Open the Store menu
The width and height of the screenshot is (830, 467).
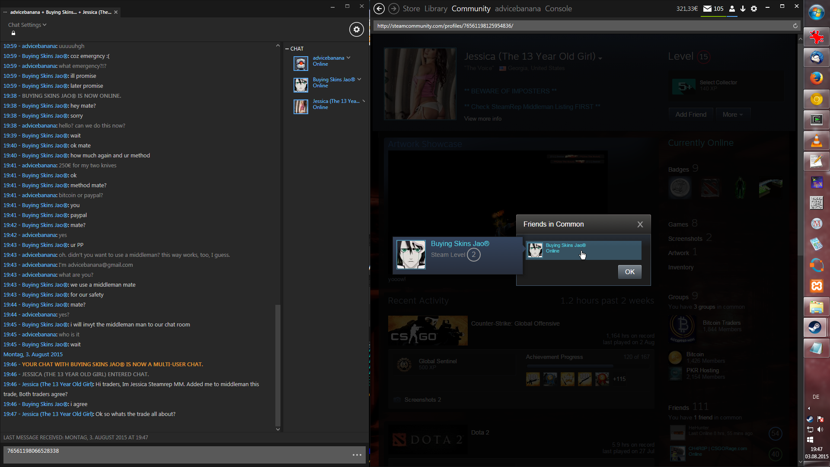tap(411, 9)
